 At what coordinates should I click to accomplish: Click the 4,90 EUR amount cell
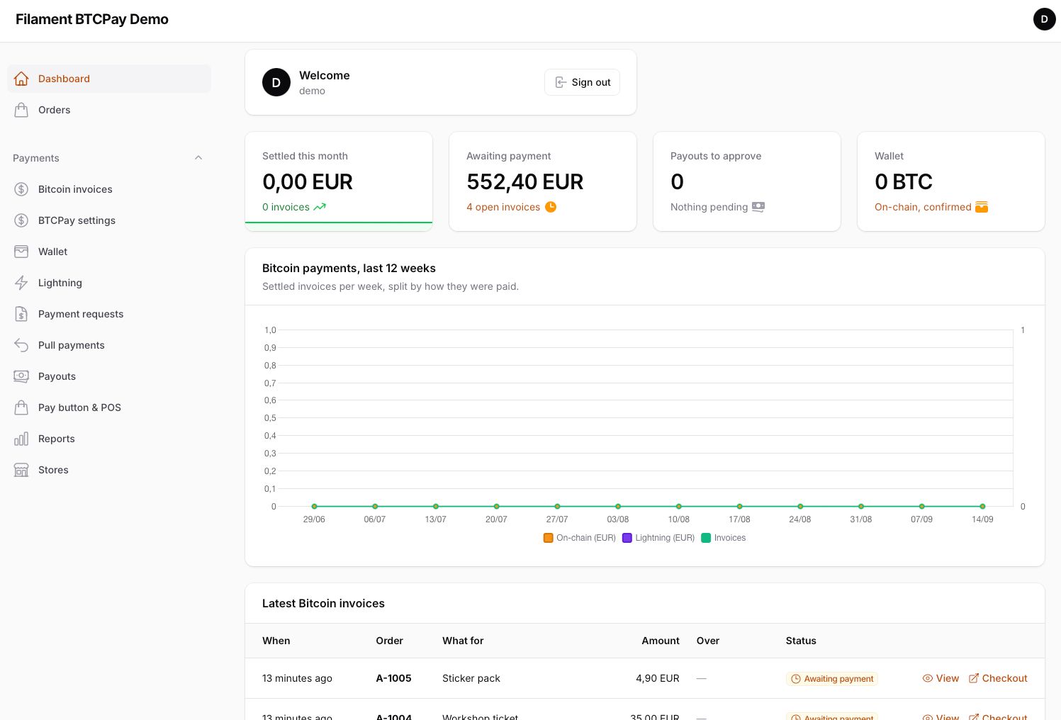click(x=658, y=678)
